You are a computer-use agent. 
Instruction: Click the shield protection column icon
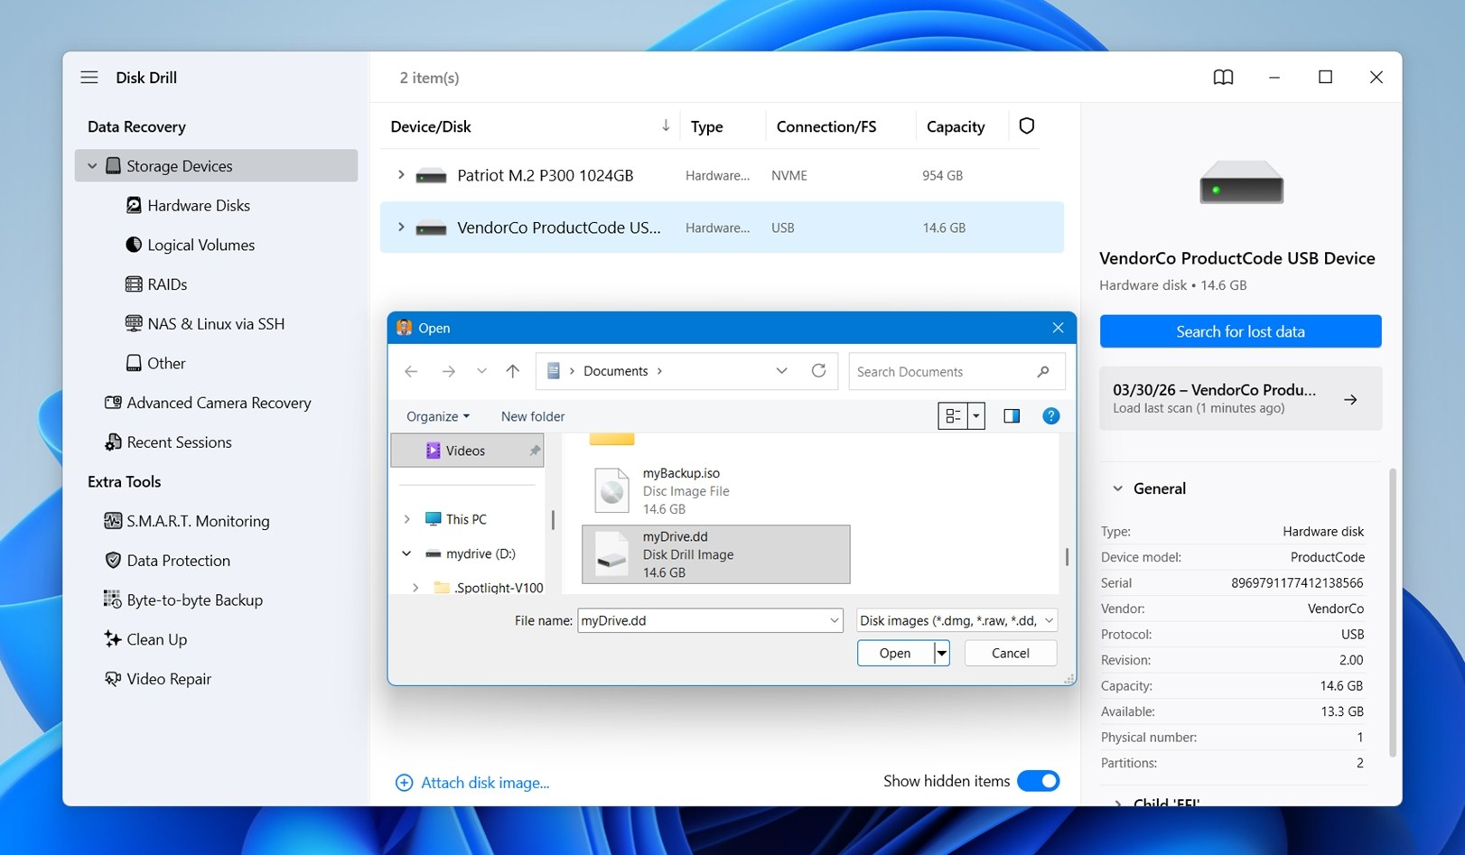pos(1027,126)
